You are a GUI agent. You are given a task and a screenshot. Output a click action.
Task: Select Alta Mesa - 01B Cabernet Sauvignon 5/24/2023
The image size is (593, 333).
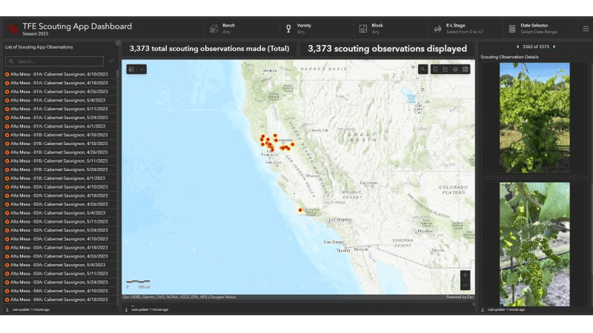(x=59, y=170)
